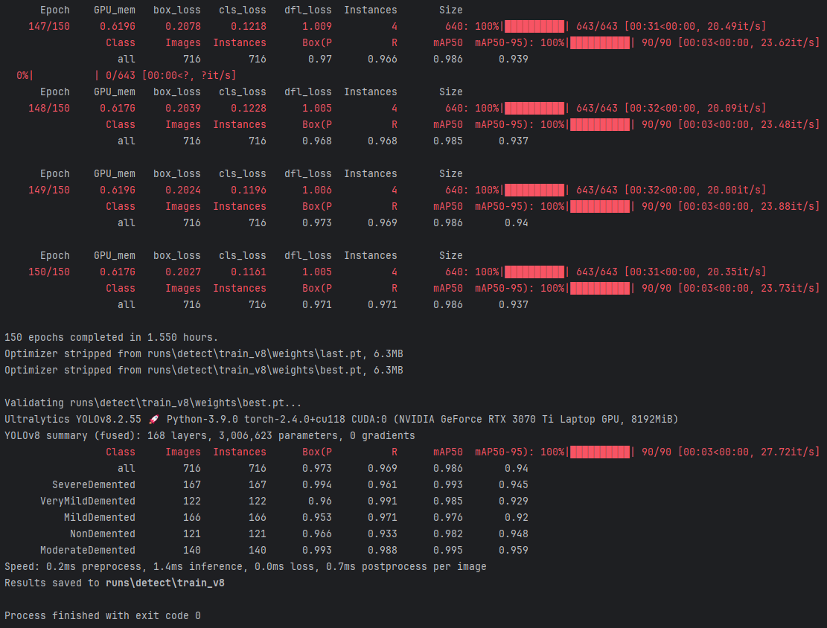Click GPU_mem value 0.619G for epoch 147
Image resolution: width=827 pixels, height=628 pixels.
coord(118,26)
